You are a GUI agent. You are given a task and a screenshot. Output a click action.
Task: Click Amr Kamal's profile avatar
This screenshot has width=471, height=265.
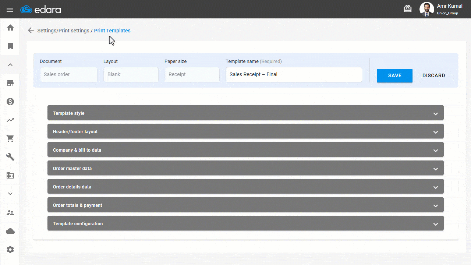427,9
